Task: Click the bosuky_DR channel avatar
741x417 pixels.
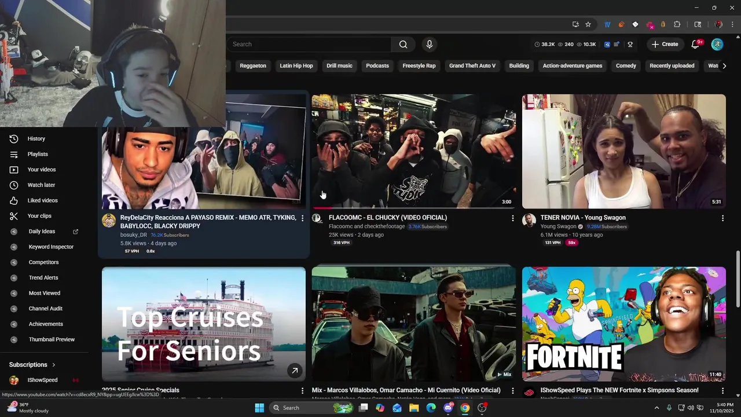Action: 109,221
